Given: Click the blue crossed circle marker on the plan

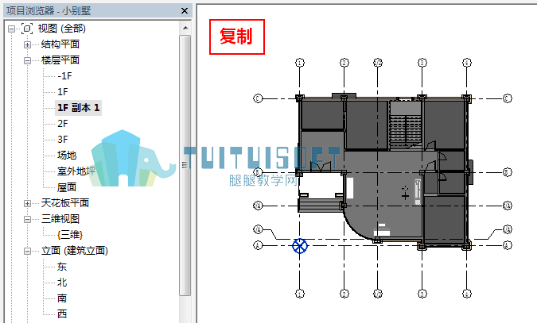Looking at the screenshot, I should pyautogui.click(x=300, y=246).
